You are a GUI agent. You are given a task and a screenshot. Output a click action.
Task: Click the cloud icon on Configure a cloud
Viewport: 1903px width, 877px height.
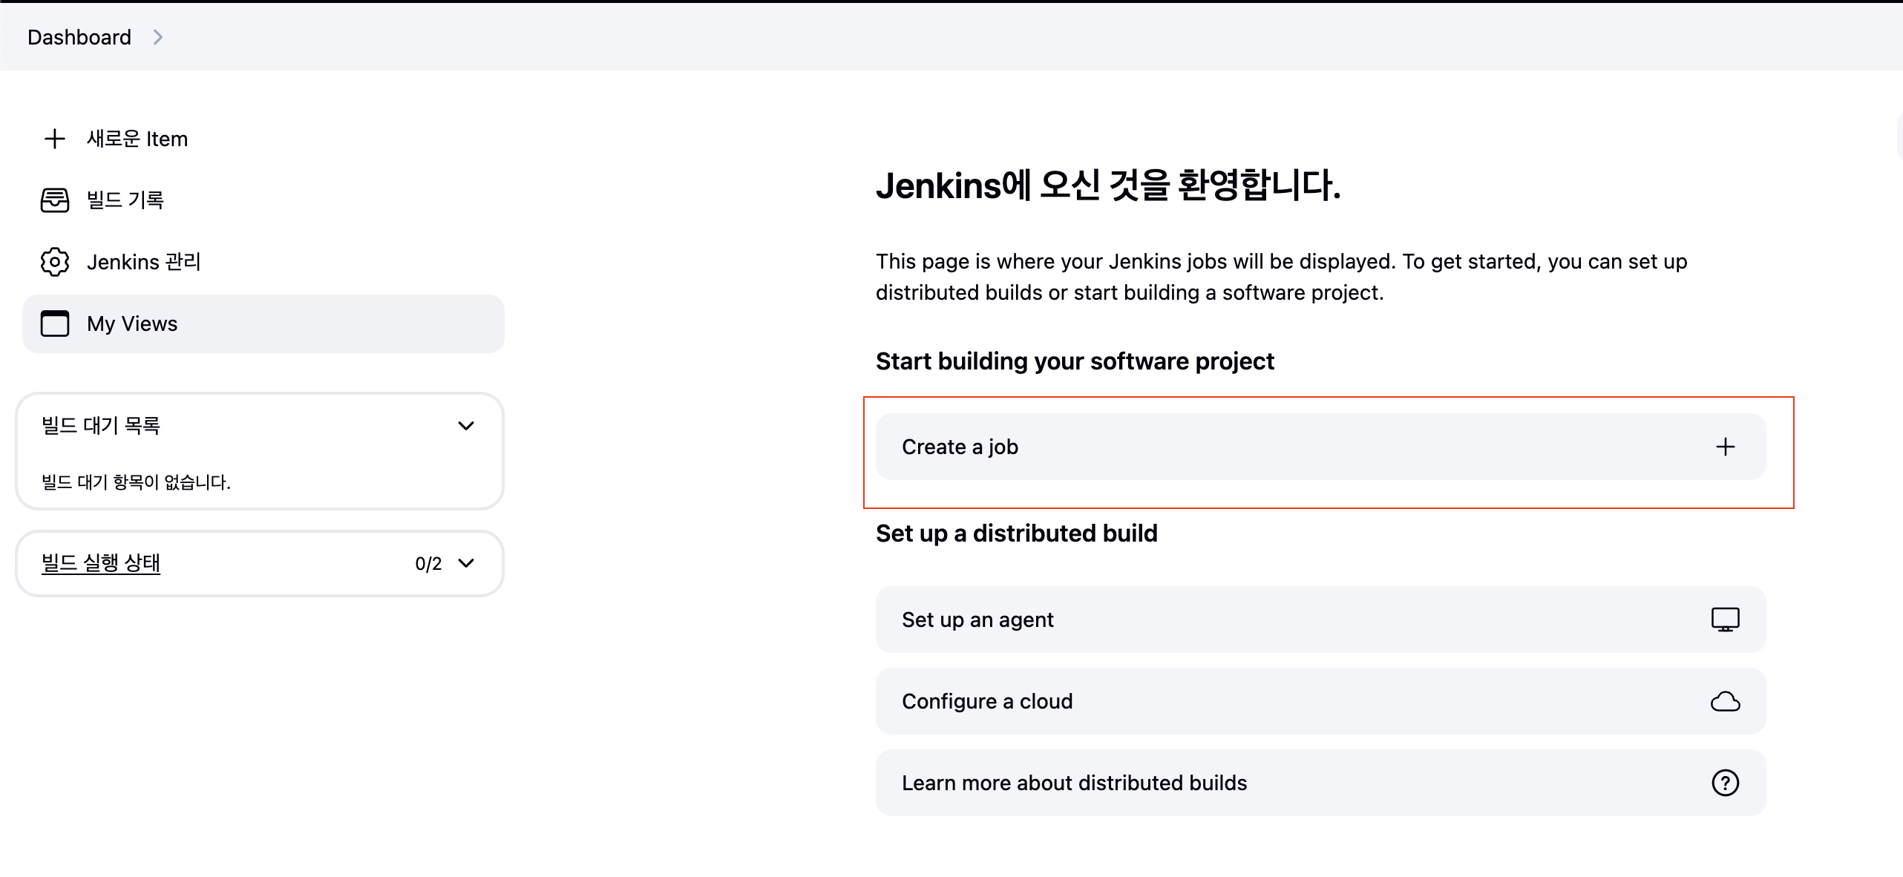pyautogui.click(x=1725, y=701)
